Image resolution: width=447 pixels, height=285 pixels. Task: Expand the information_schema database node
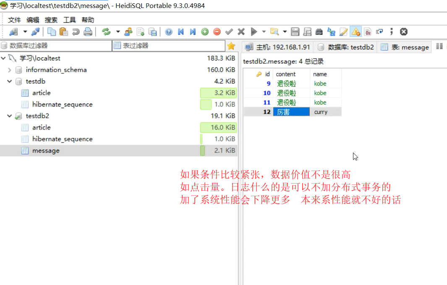coord(9,70)
